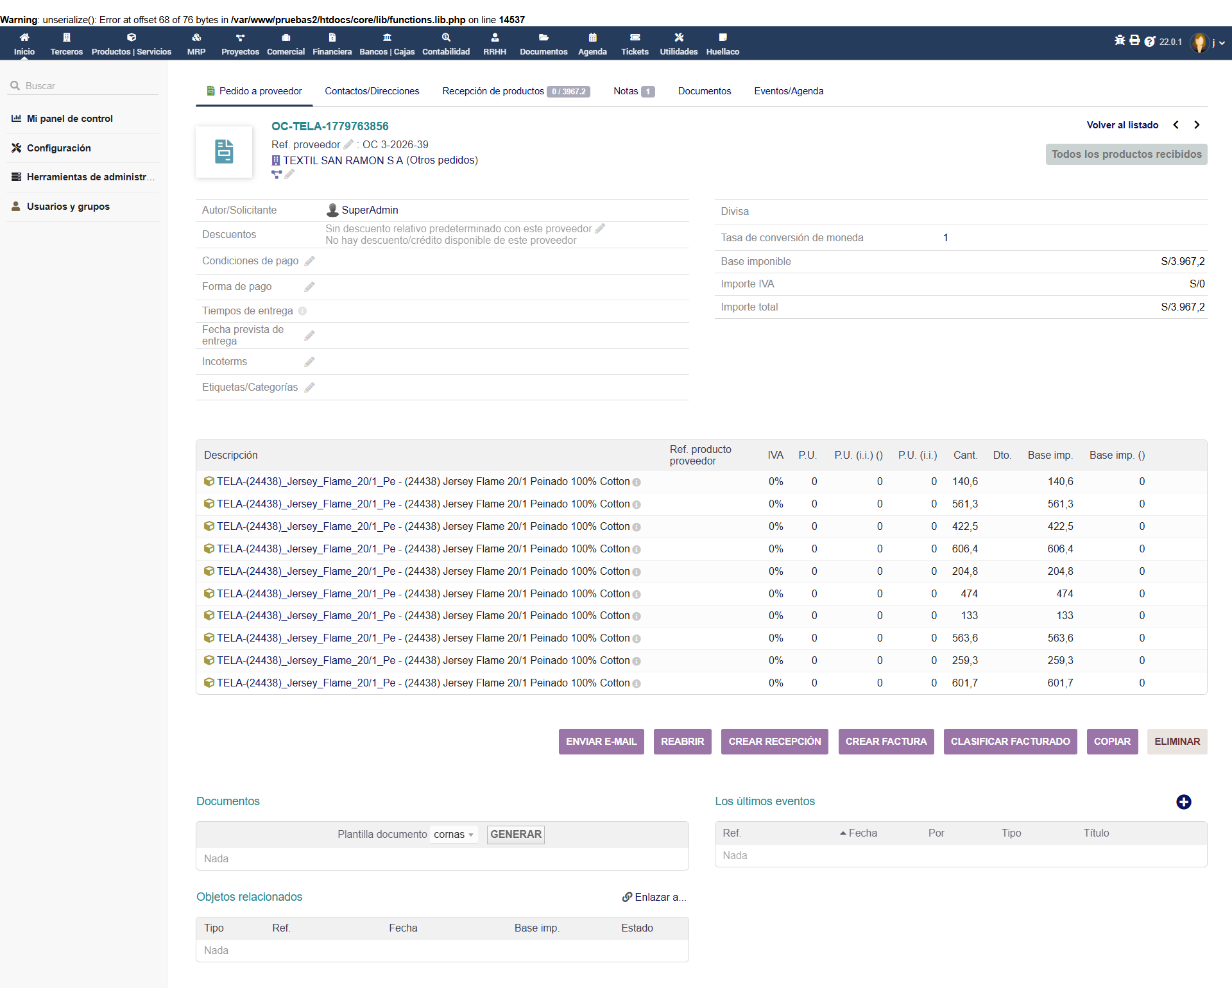
Task: Switch to Recepción de productos tab
Action: [x=516, y=91]
